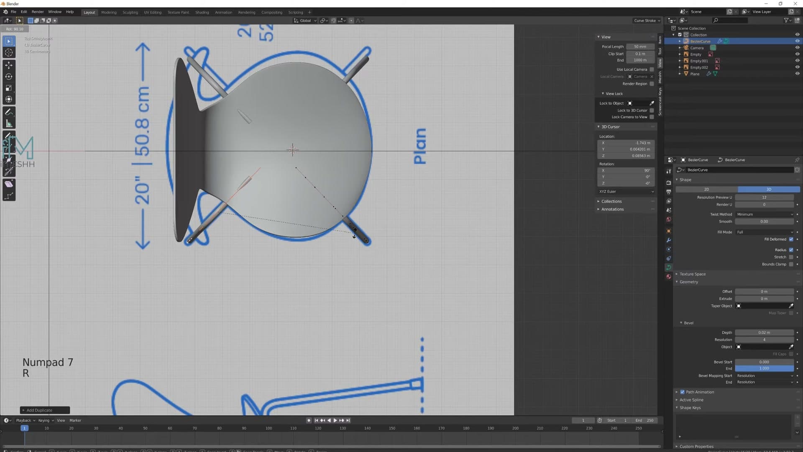Uncheck the Radius checkbox

[x=791, y=250]
